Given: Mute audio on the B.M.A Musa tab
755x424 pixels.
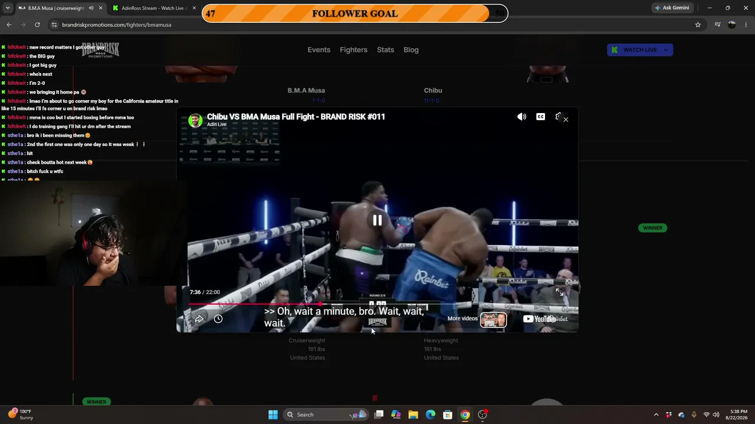Looking at the screenshot, I should coord(91,8).
